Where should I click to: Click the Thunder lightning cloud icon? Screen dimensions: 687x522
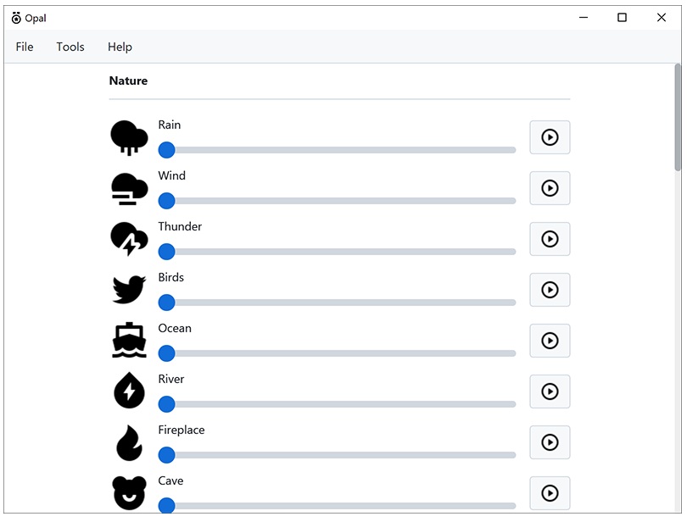pos(129,239)
